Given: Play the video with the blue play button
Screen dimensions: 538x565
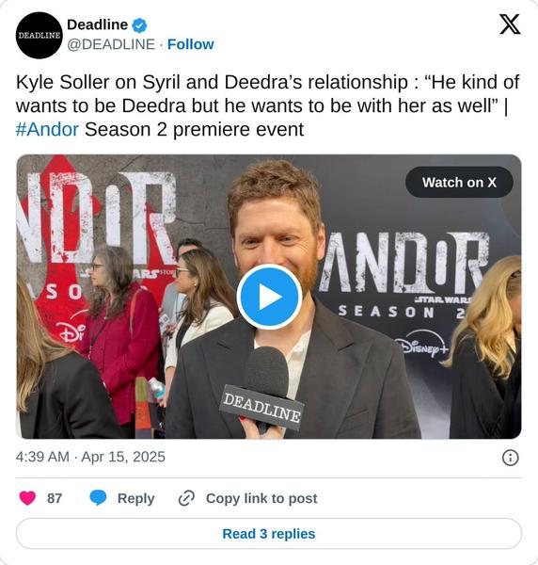Looking at the screenshot, I should (269, 297).
